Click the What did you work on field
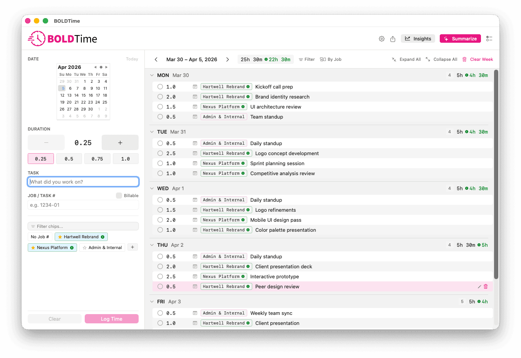This screenshot has height=358, width=521. (83, 181)
